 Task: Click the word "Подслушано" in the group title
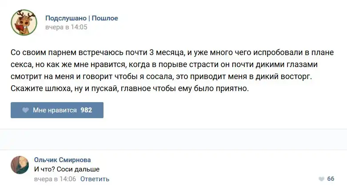[65, 18]
